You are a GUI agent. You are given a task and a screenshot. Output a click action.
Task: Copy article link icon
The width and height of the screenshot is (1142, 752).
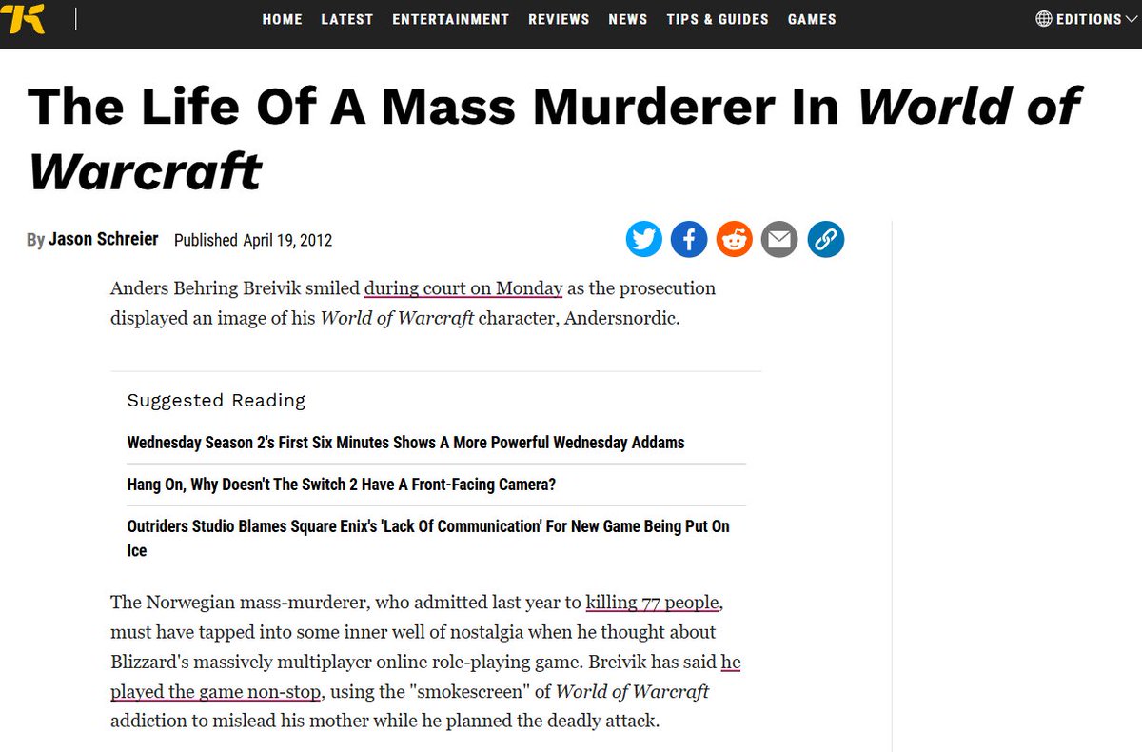tap(826, 239)
